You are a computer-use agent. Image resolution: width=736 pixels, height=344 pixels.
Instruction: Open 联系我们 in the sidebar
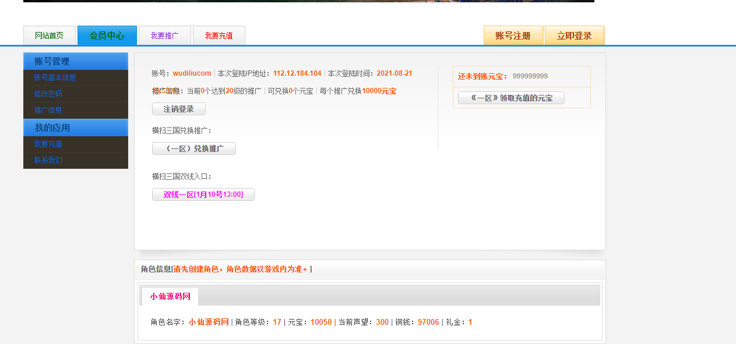click(x=48, y=160)
